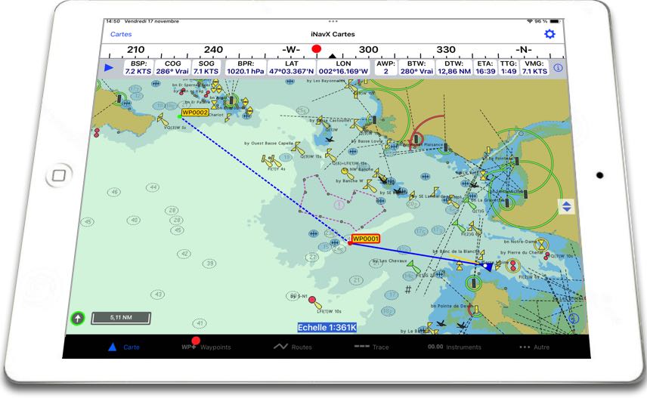Image resolution: width=647 pixels, height=398 pixels.
Task: Open the info icon beside VMG
Action: pyautogui.click(x=559, y=68)
